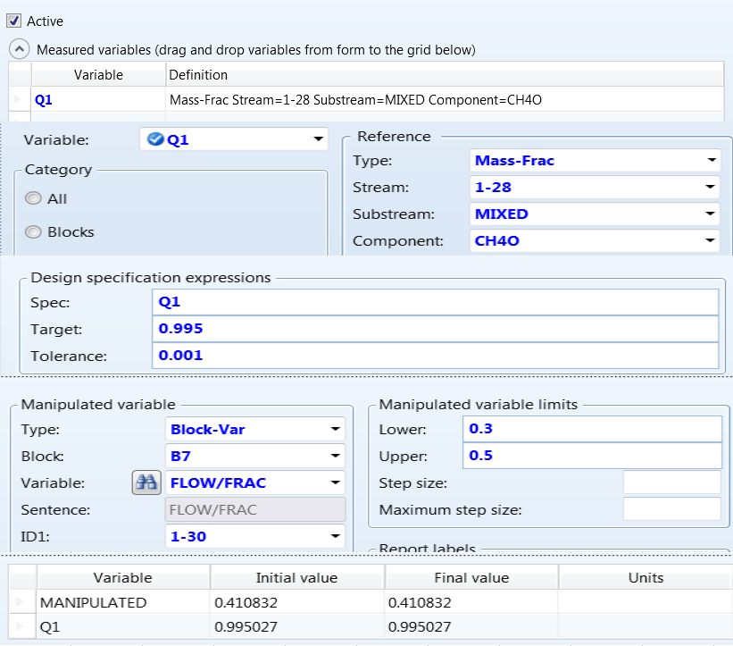Open the Component CH4O dropdown

[712, 241]
